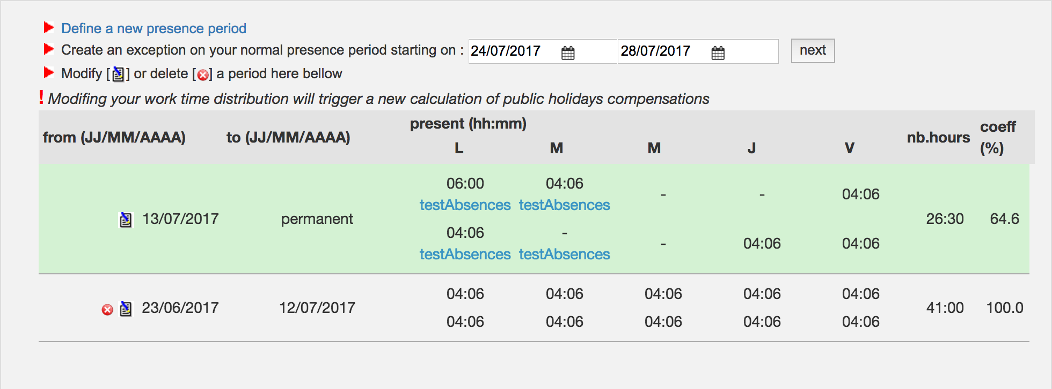
Task: Click the modify icon in the legend line
Action: pos(119,74)
